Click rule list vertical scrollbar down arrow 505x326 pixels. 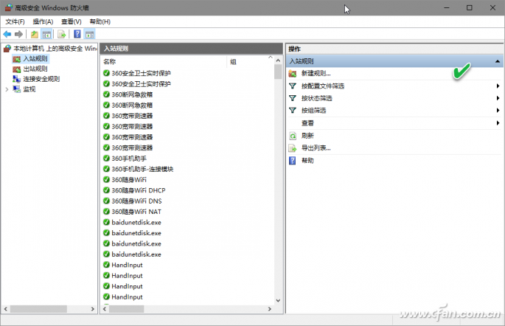(x=278, y=300)
